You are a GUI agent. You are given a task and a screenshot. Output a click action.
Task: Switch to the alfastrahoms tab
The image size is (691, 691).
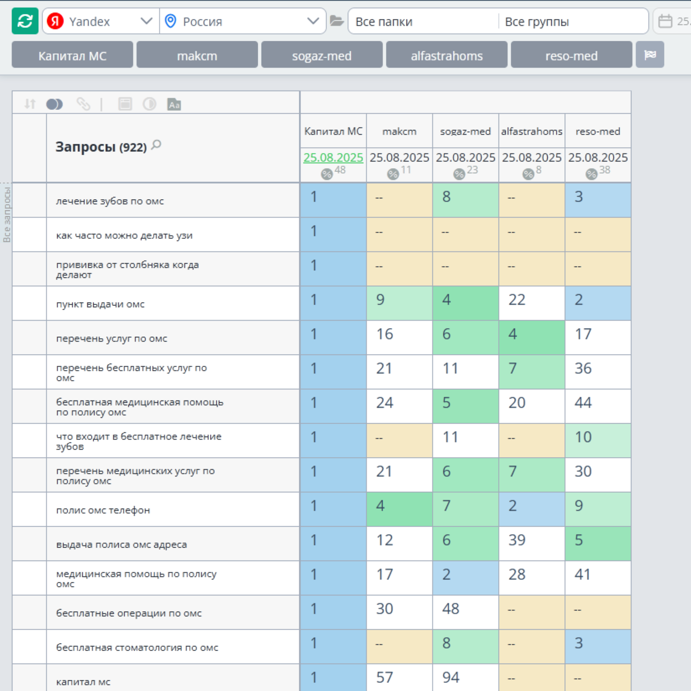447,55
